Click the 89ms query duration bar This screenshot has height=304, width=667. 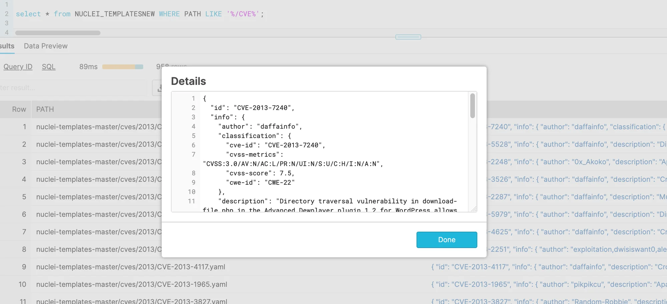click(122, 67)
